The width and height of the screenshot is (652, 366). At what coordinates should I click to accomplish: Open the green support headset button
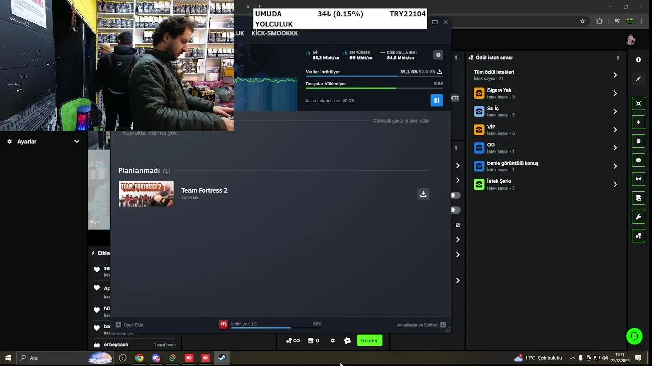pos(634,336)
